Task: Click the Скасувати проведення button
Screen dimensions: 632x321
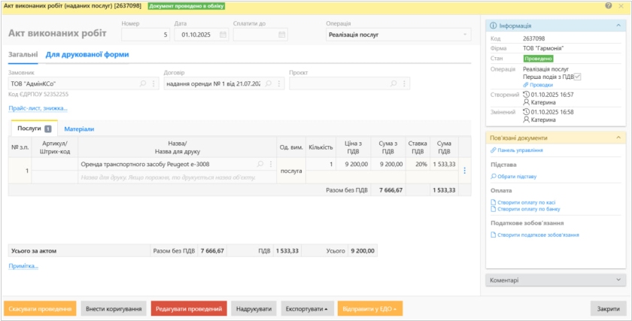Action: click(x=40, y=308)
